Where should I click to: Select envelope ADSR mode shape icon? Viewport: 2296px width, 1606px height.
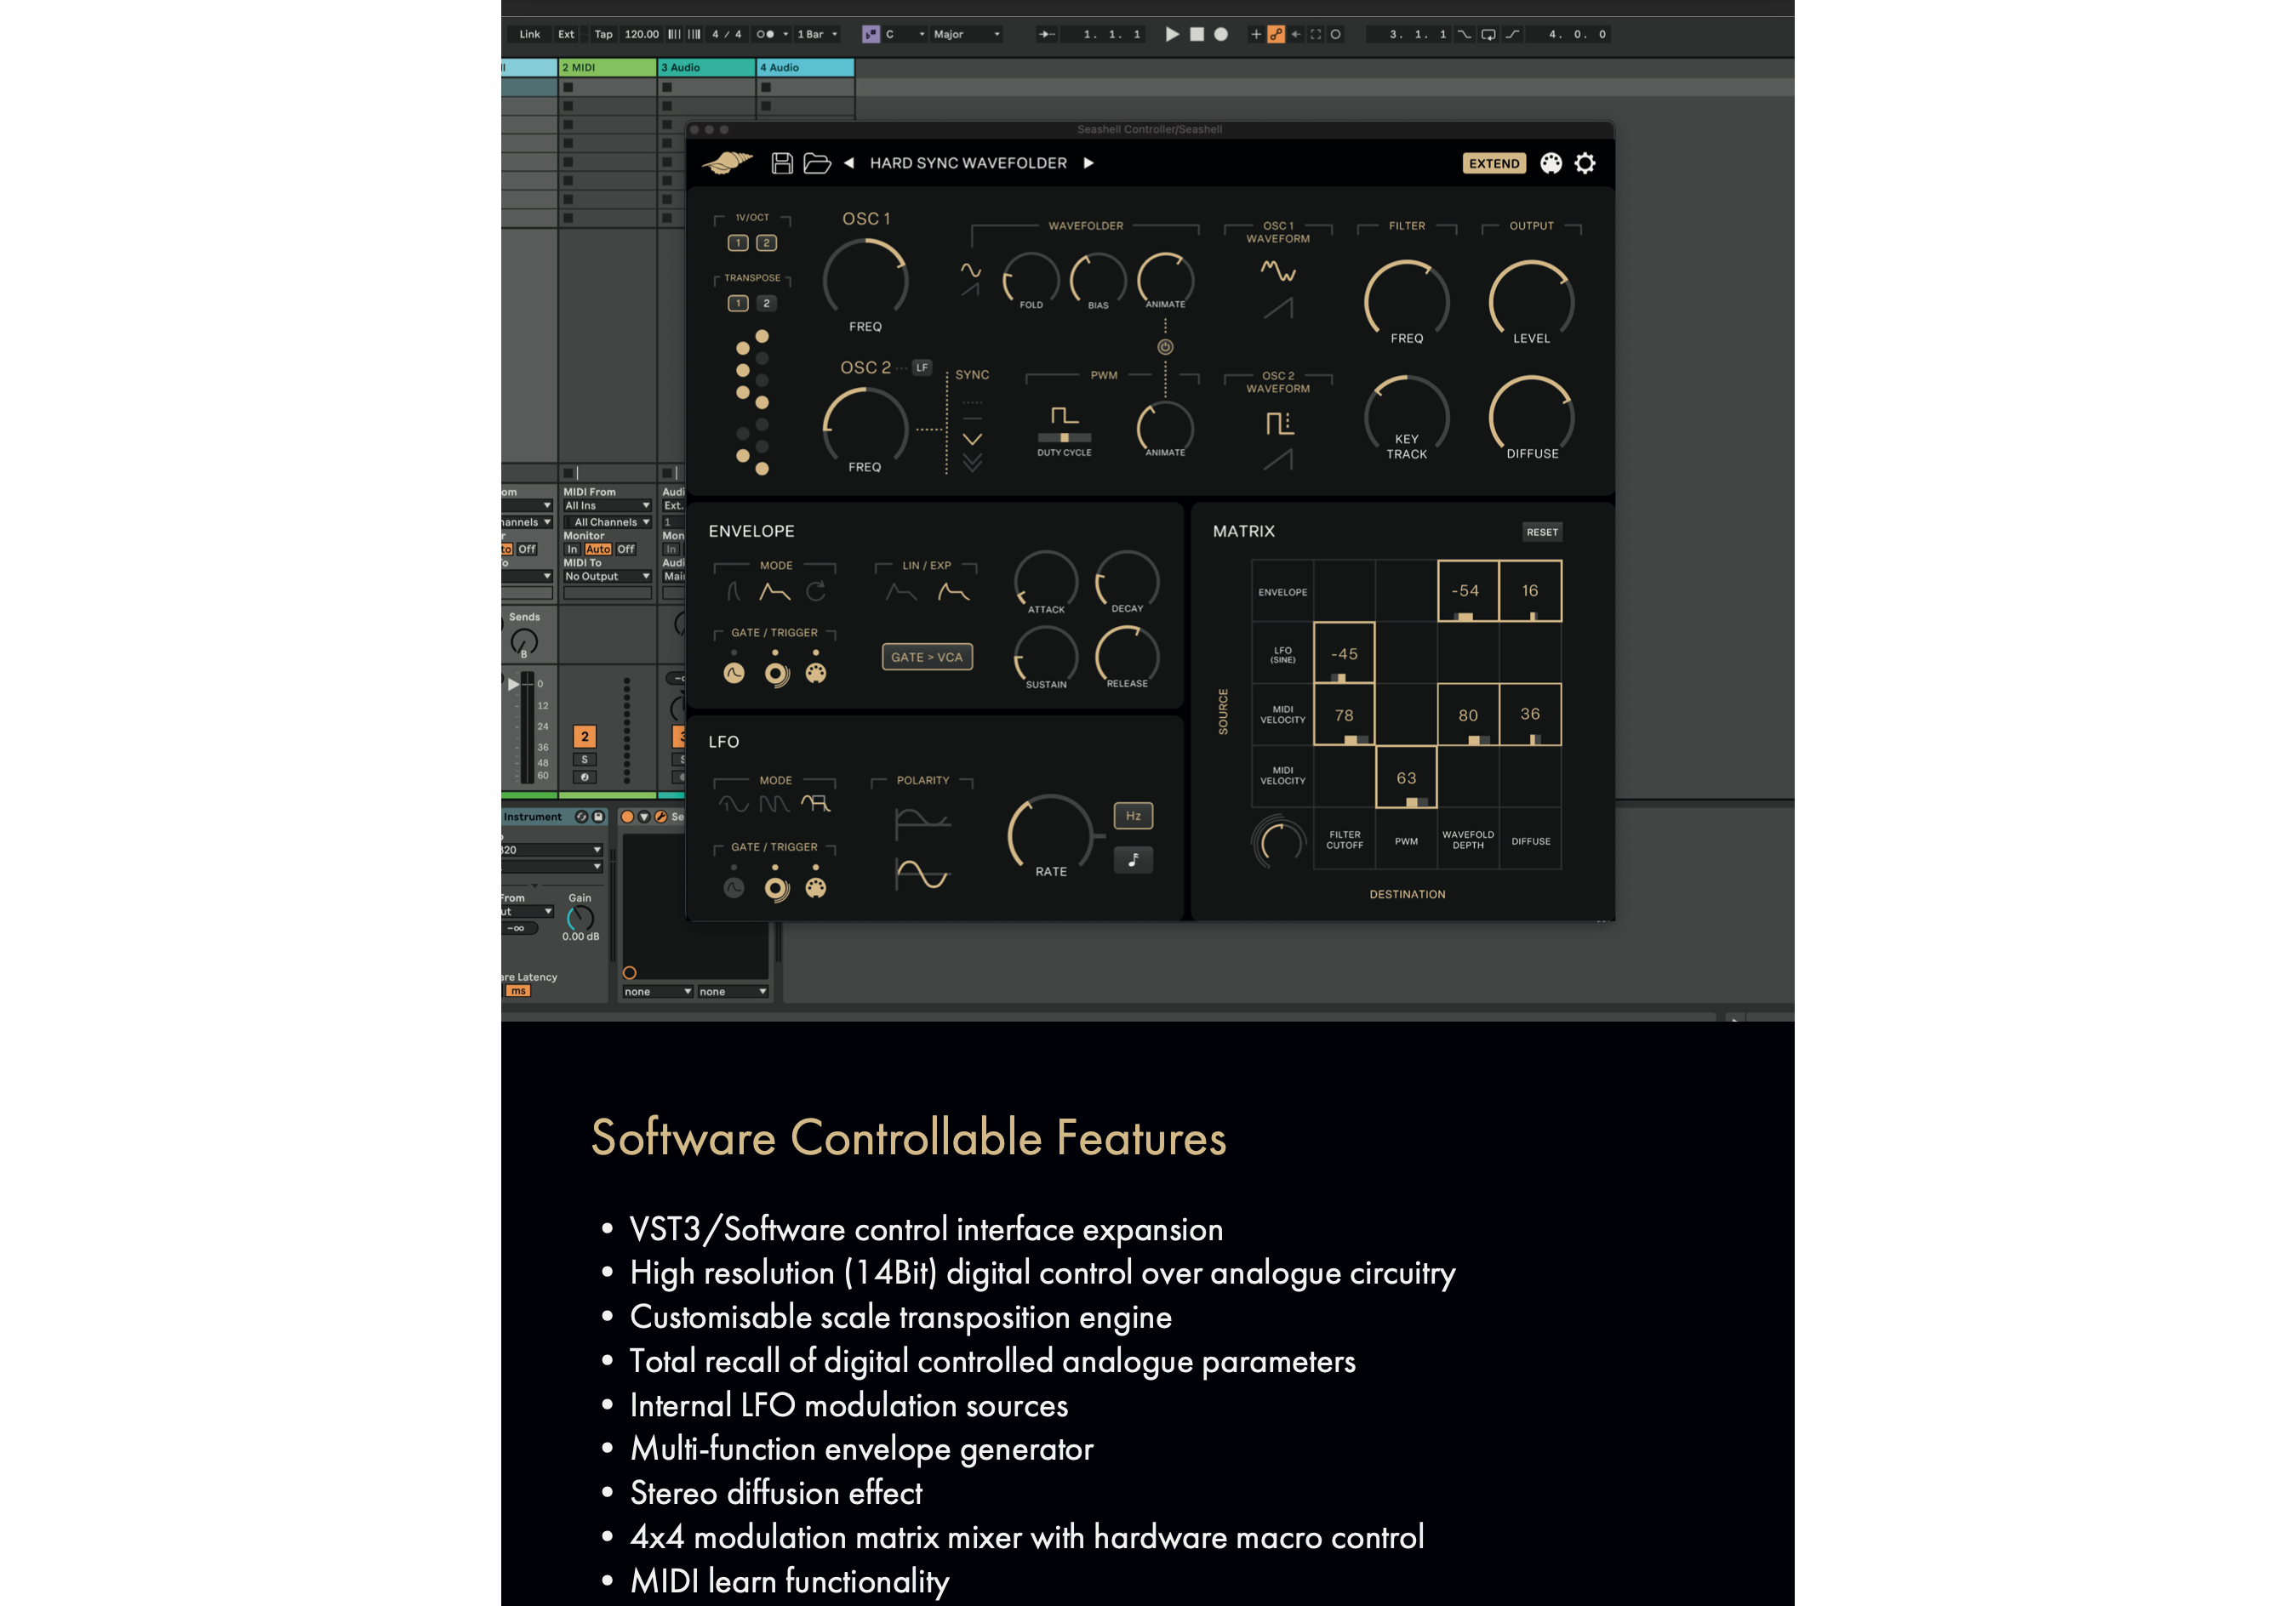click(775, 592)
